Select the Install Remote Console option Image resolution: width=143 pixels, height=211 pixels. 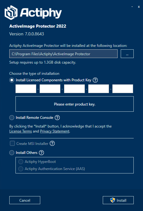12,118
